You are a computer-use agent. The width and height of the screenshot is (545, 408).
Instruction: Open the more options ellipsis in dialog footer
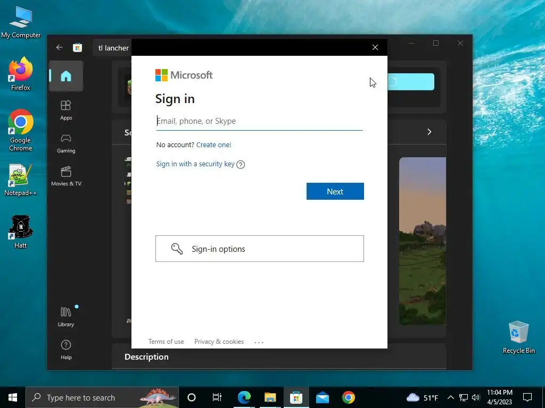259,342
